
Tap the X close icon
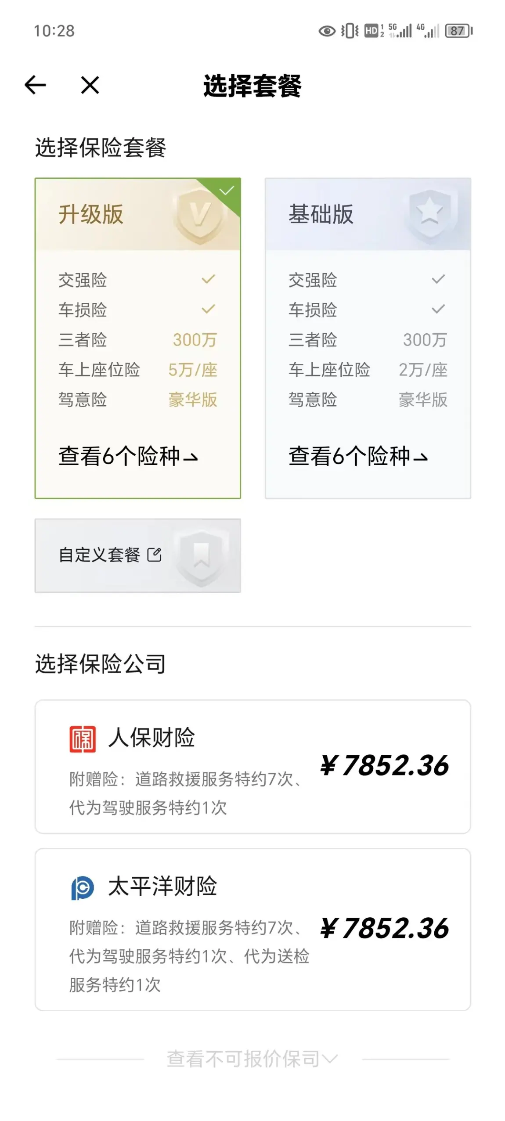(x=90, y=85)
